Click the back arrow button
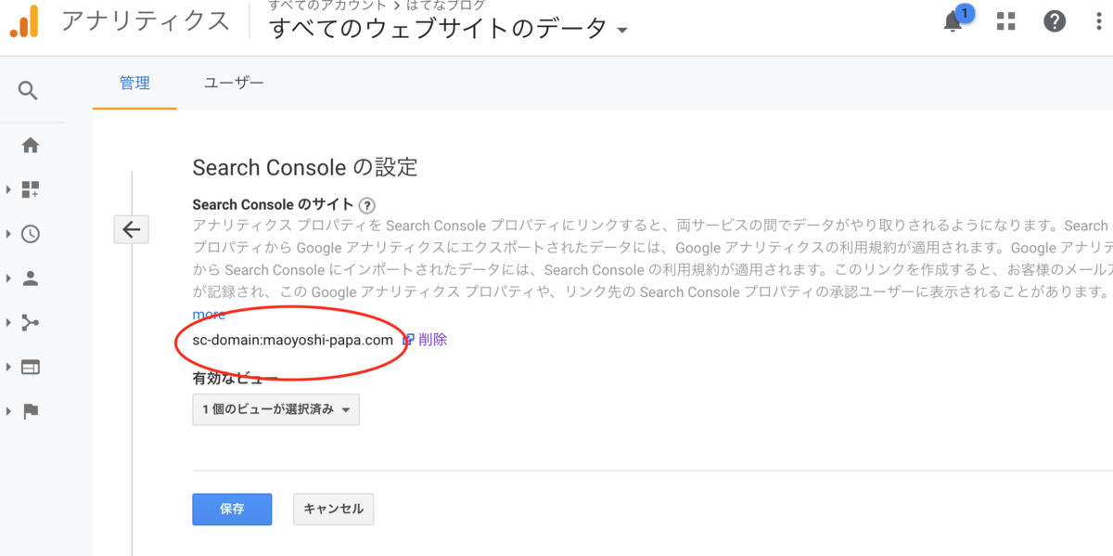 coord(131,229)
